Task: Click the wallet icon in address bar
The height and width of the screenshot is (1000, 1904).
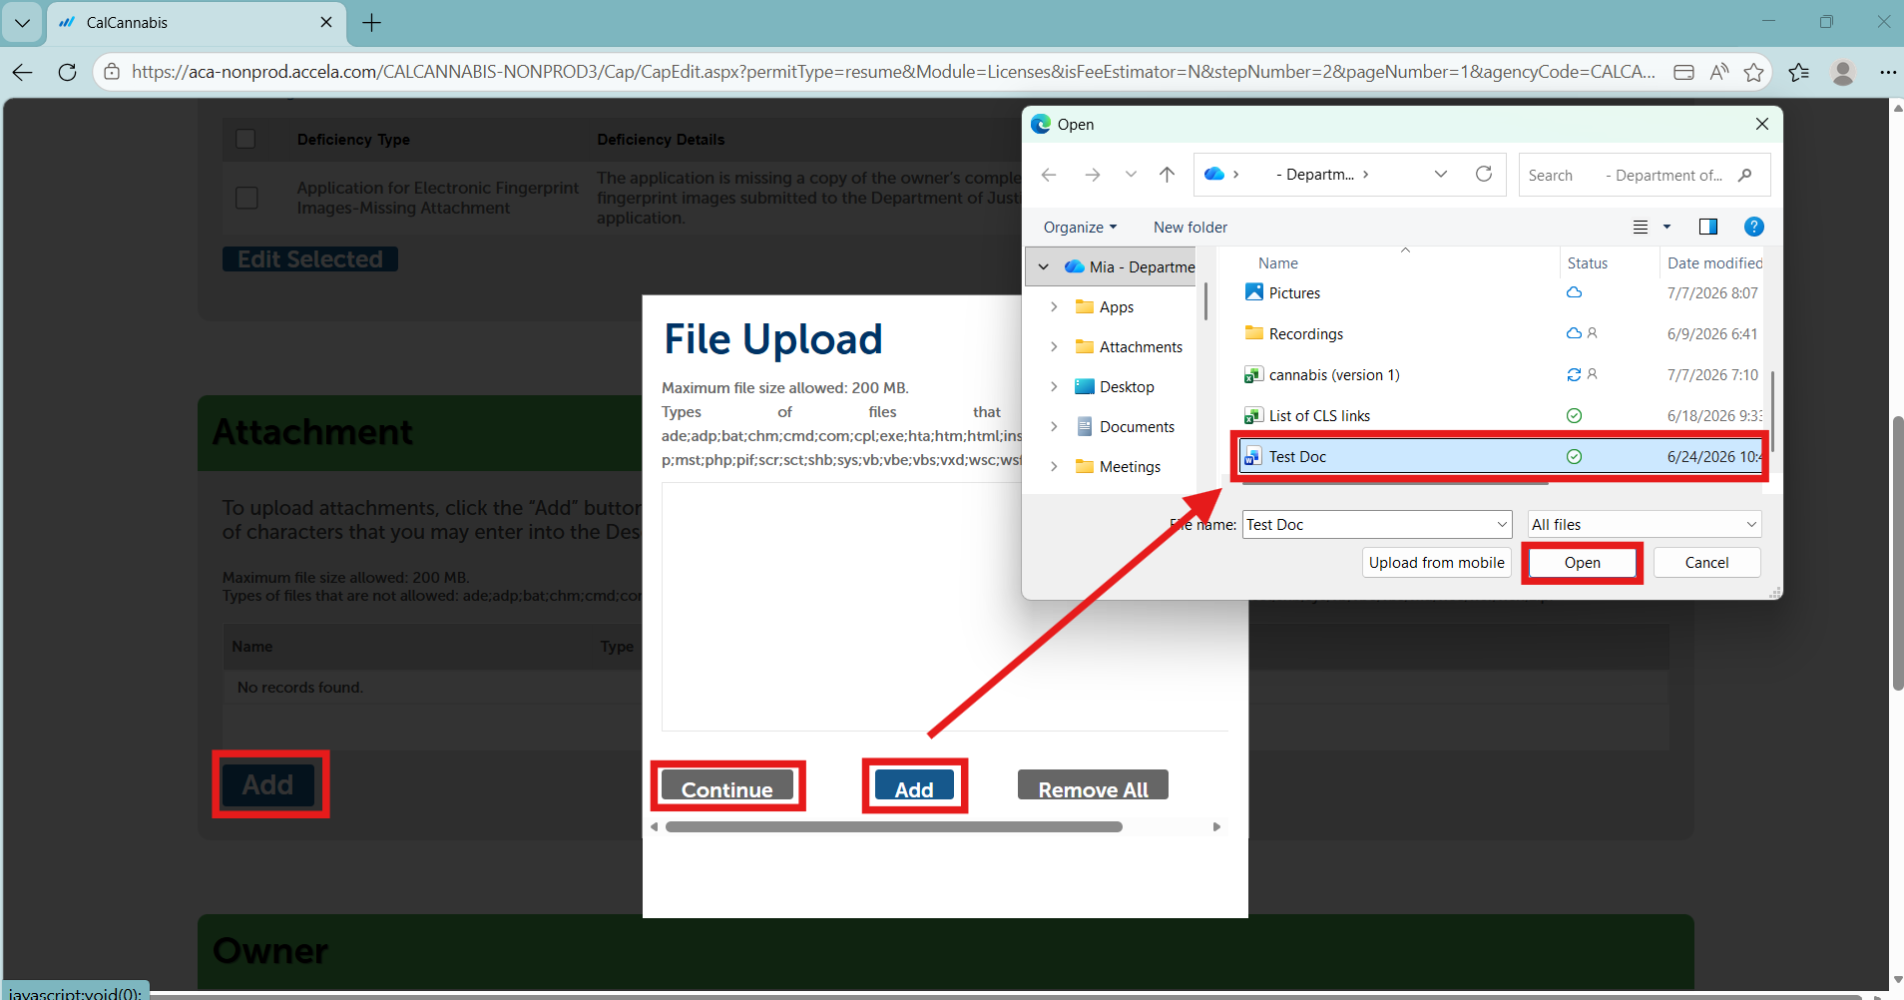Action: click(x=1683, y=72)
